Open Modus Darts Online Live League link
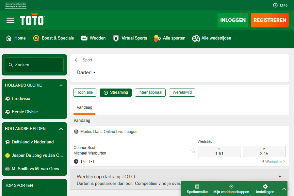The image size is (294, 196). pyautogui.click(x=109, y=132)
